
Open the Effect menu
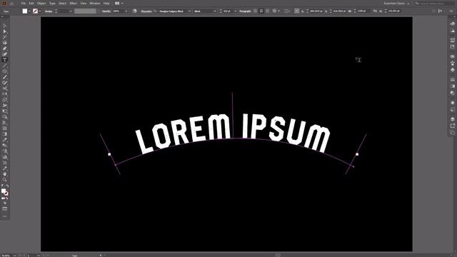(73, 3)
